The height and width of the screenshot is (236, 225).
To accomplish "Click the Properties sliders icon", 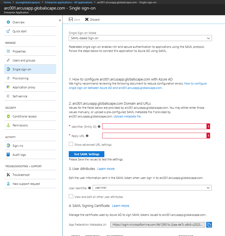I will (8, 51).
